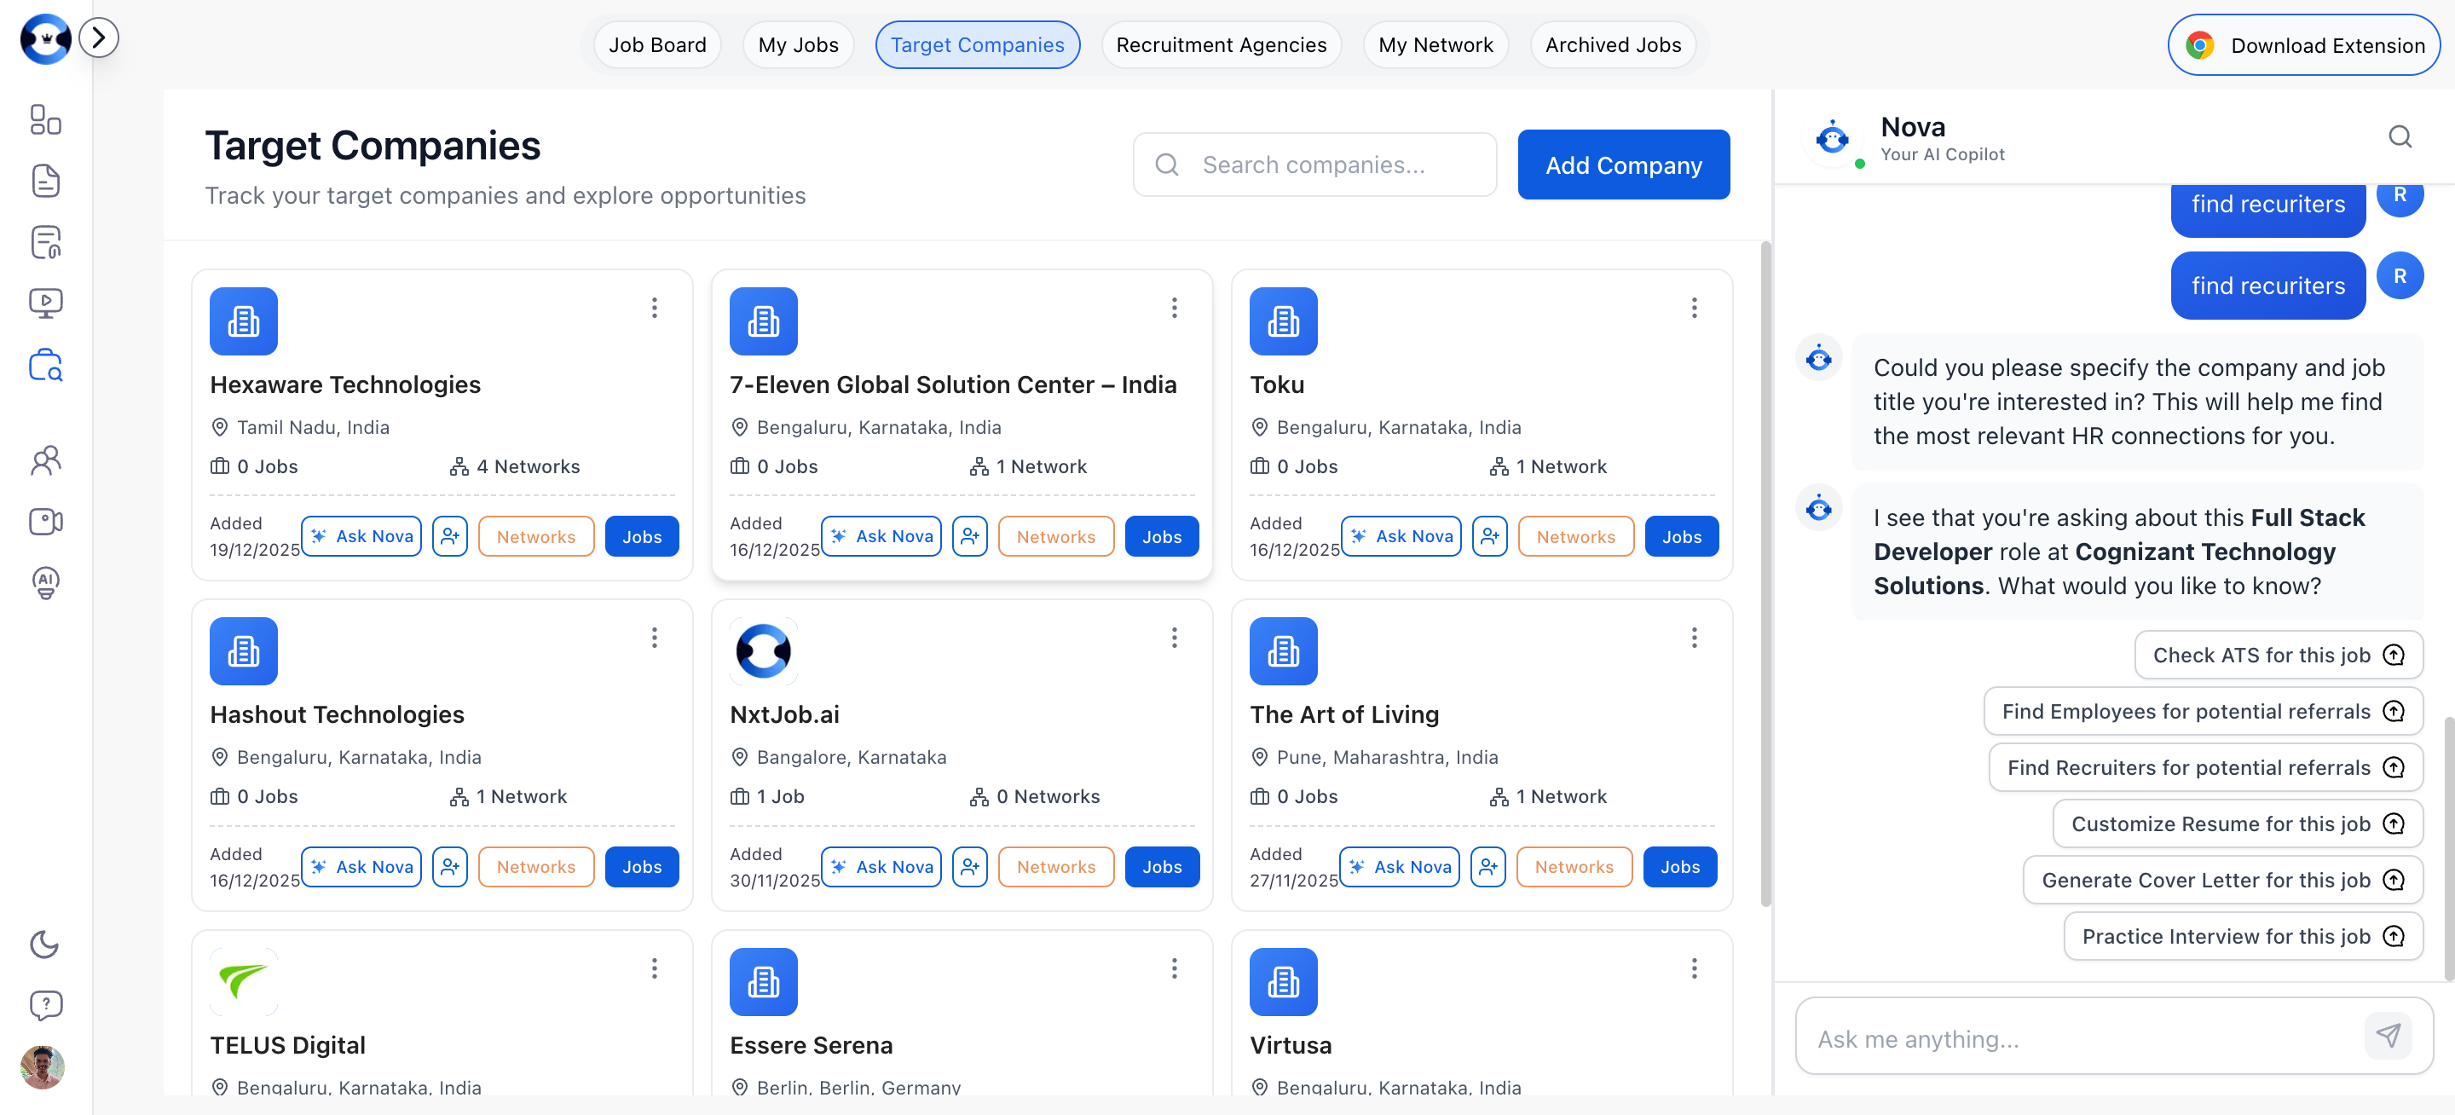Click the add-person icon on Hexaware Technologies card
This screenshot has height=1115, width=2455.
(x=450, y=535)
